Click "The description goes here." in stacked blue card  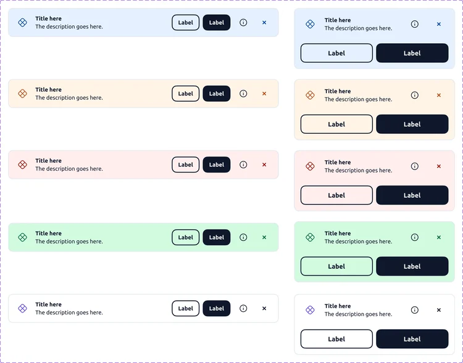tap(358, 28)
